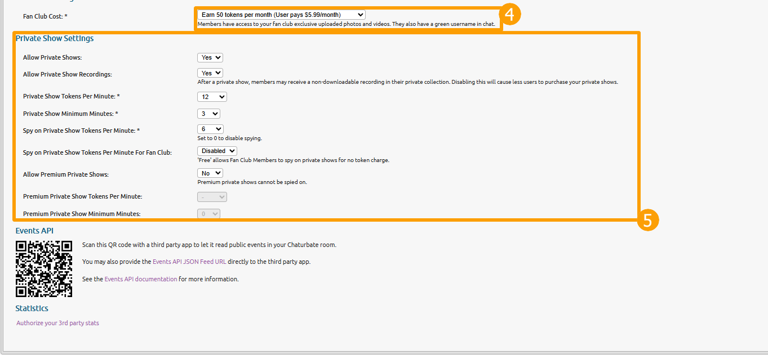Image resolution: width=768 pixels, height=355 pixels.
Task: Open the Events API documentation link
Action: [x=141, y=279]
